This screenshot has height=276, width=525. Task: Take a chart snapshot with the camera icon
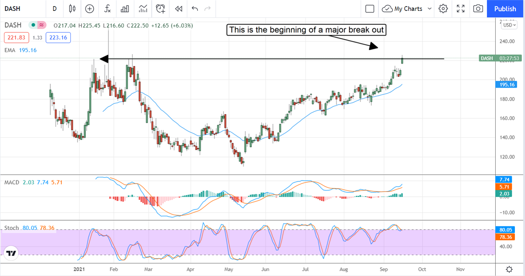tap(478, 9)
